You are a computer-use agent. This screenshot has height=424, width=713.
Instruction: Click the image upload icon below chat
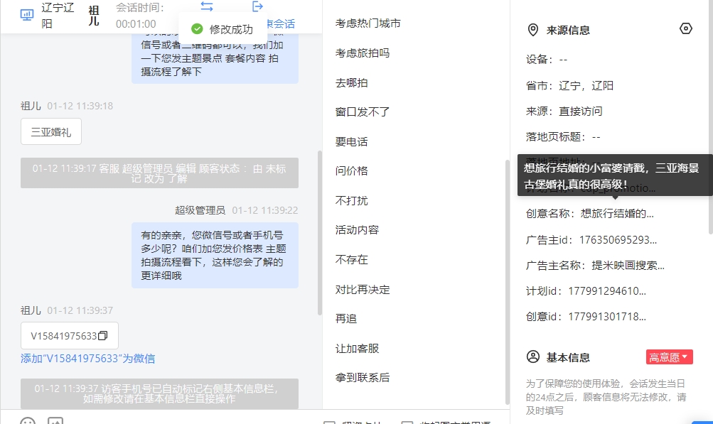(55, 421)
